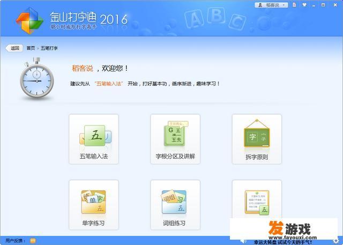
Task: Click the orange “五笔输入法” suggestion link
Action: (x=109, y=84)
